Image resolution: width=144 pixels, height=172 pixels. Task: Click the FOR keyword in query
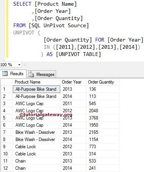[x=100, y=40]
